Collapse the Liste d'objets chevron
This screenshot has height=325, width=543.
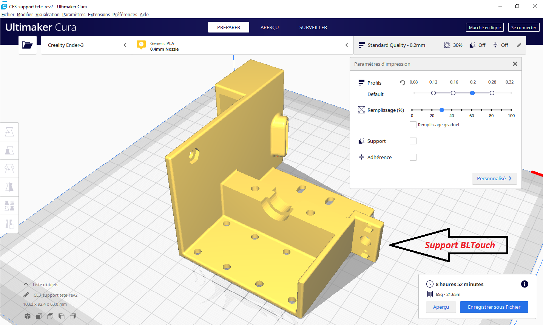point(26,284)
